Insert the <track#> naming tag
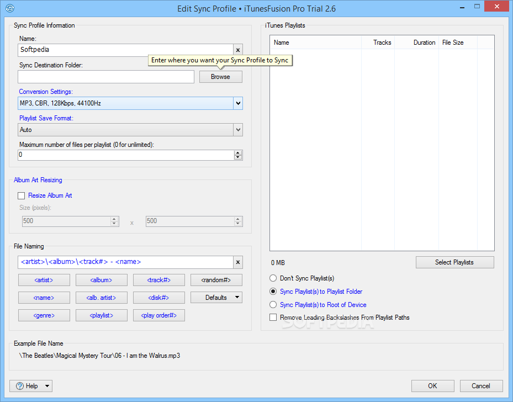This screenshot has height=402, width=513. pyautogui.click(x=159, y=280)
